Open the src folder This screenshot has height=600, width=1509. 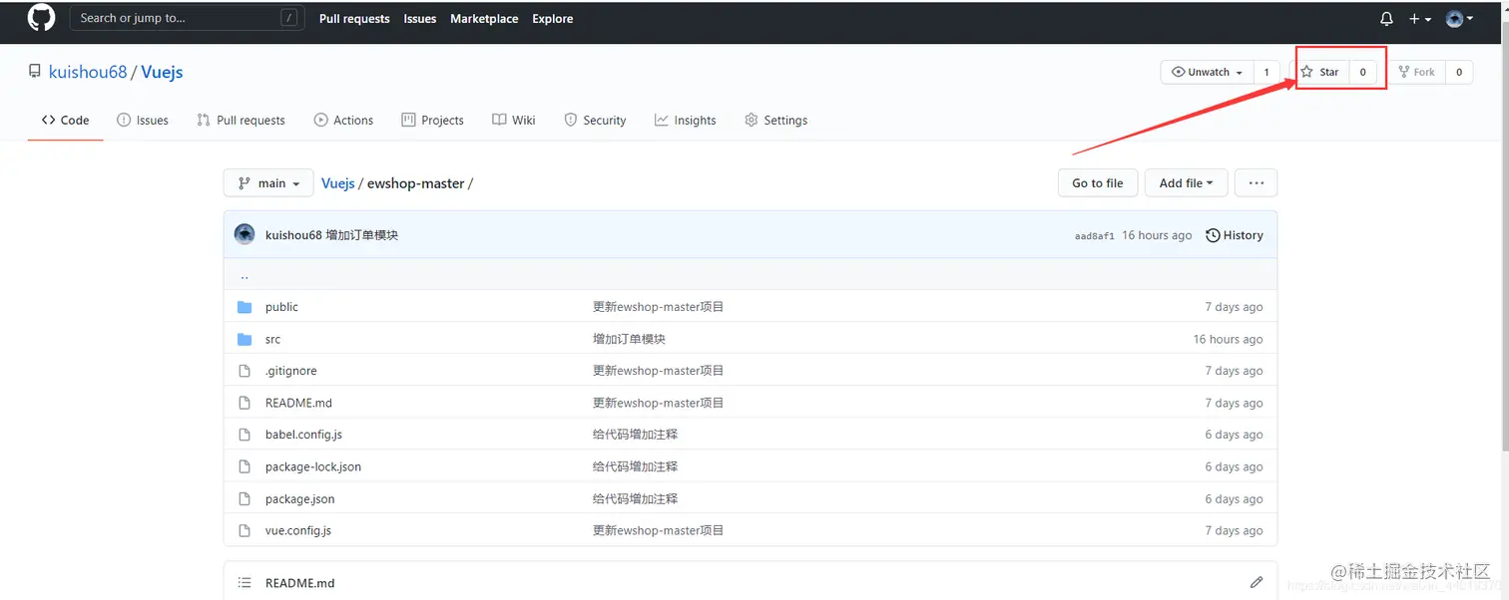[x=272, y=339]
